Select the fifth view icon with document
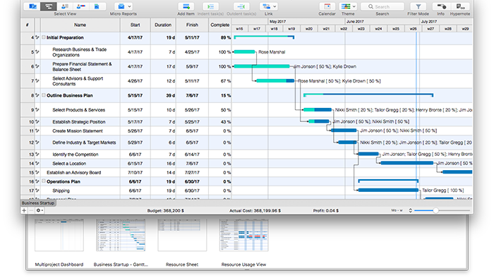The width and height of the screenshot is (494, 278). pyautogui.click(x=97, y=6)
